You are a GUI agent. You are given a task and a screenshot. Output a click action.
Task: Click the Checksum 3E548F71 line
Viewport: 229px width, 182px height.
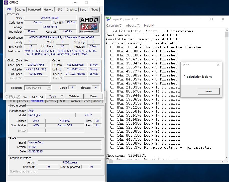pyautogui.click(x=126, y=155)
